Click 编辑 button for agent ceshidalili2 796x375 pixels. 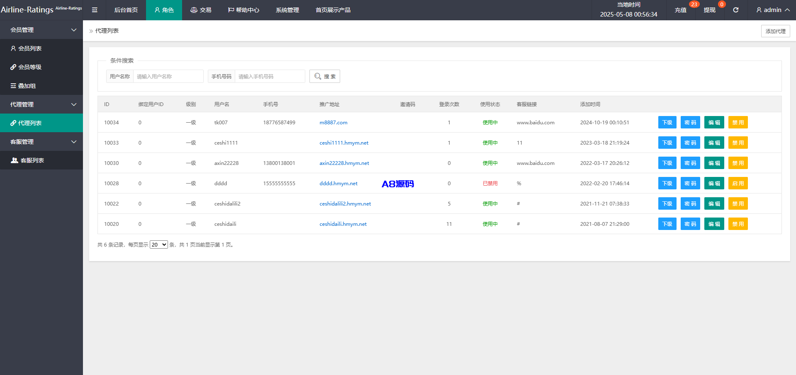click(714, 203)
